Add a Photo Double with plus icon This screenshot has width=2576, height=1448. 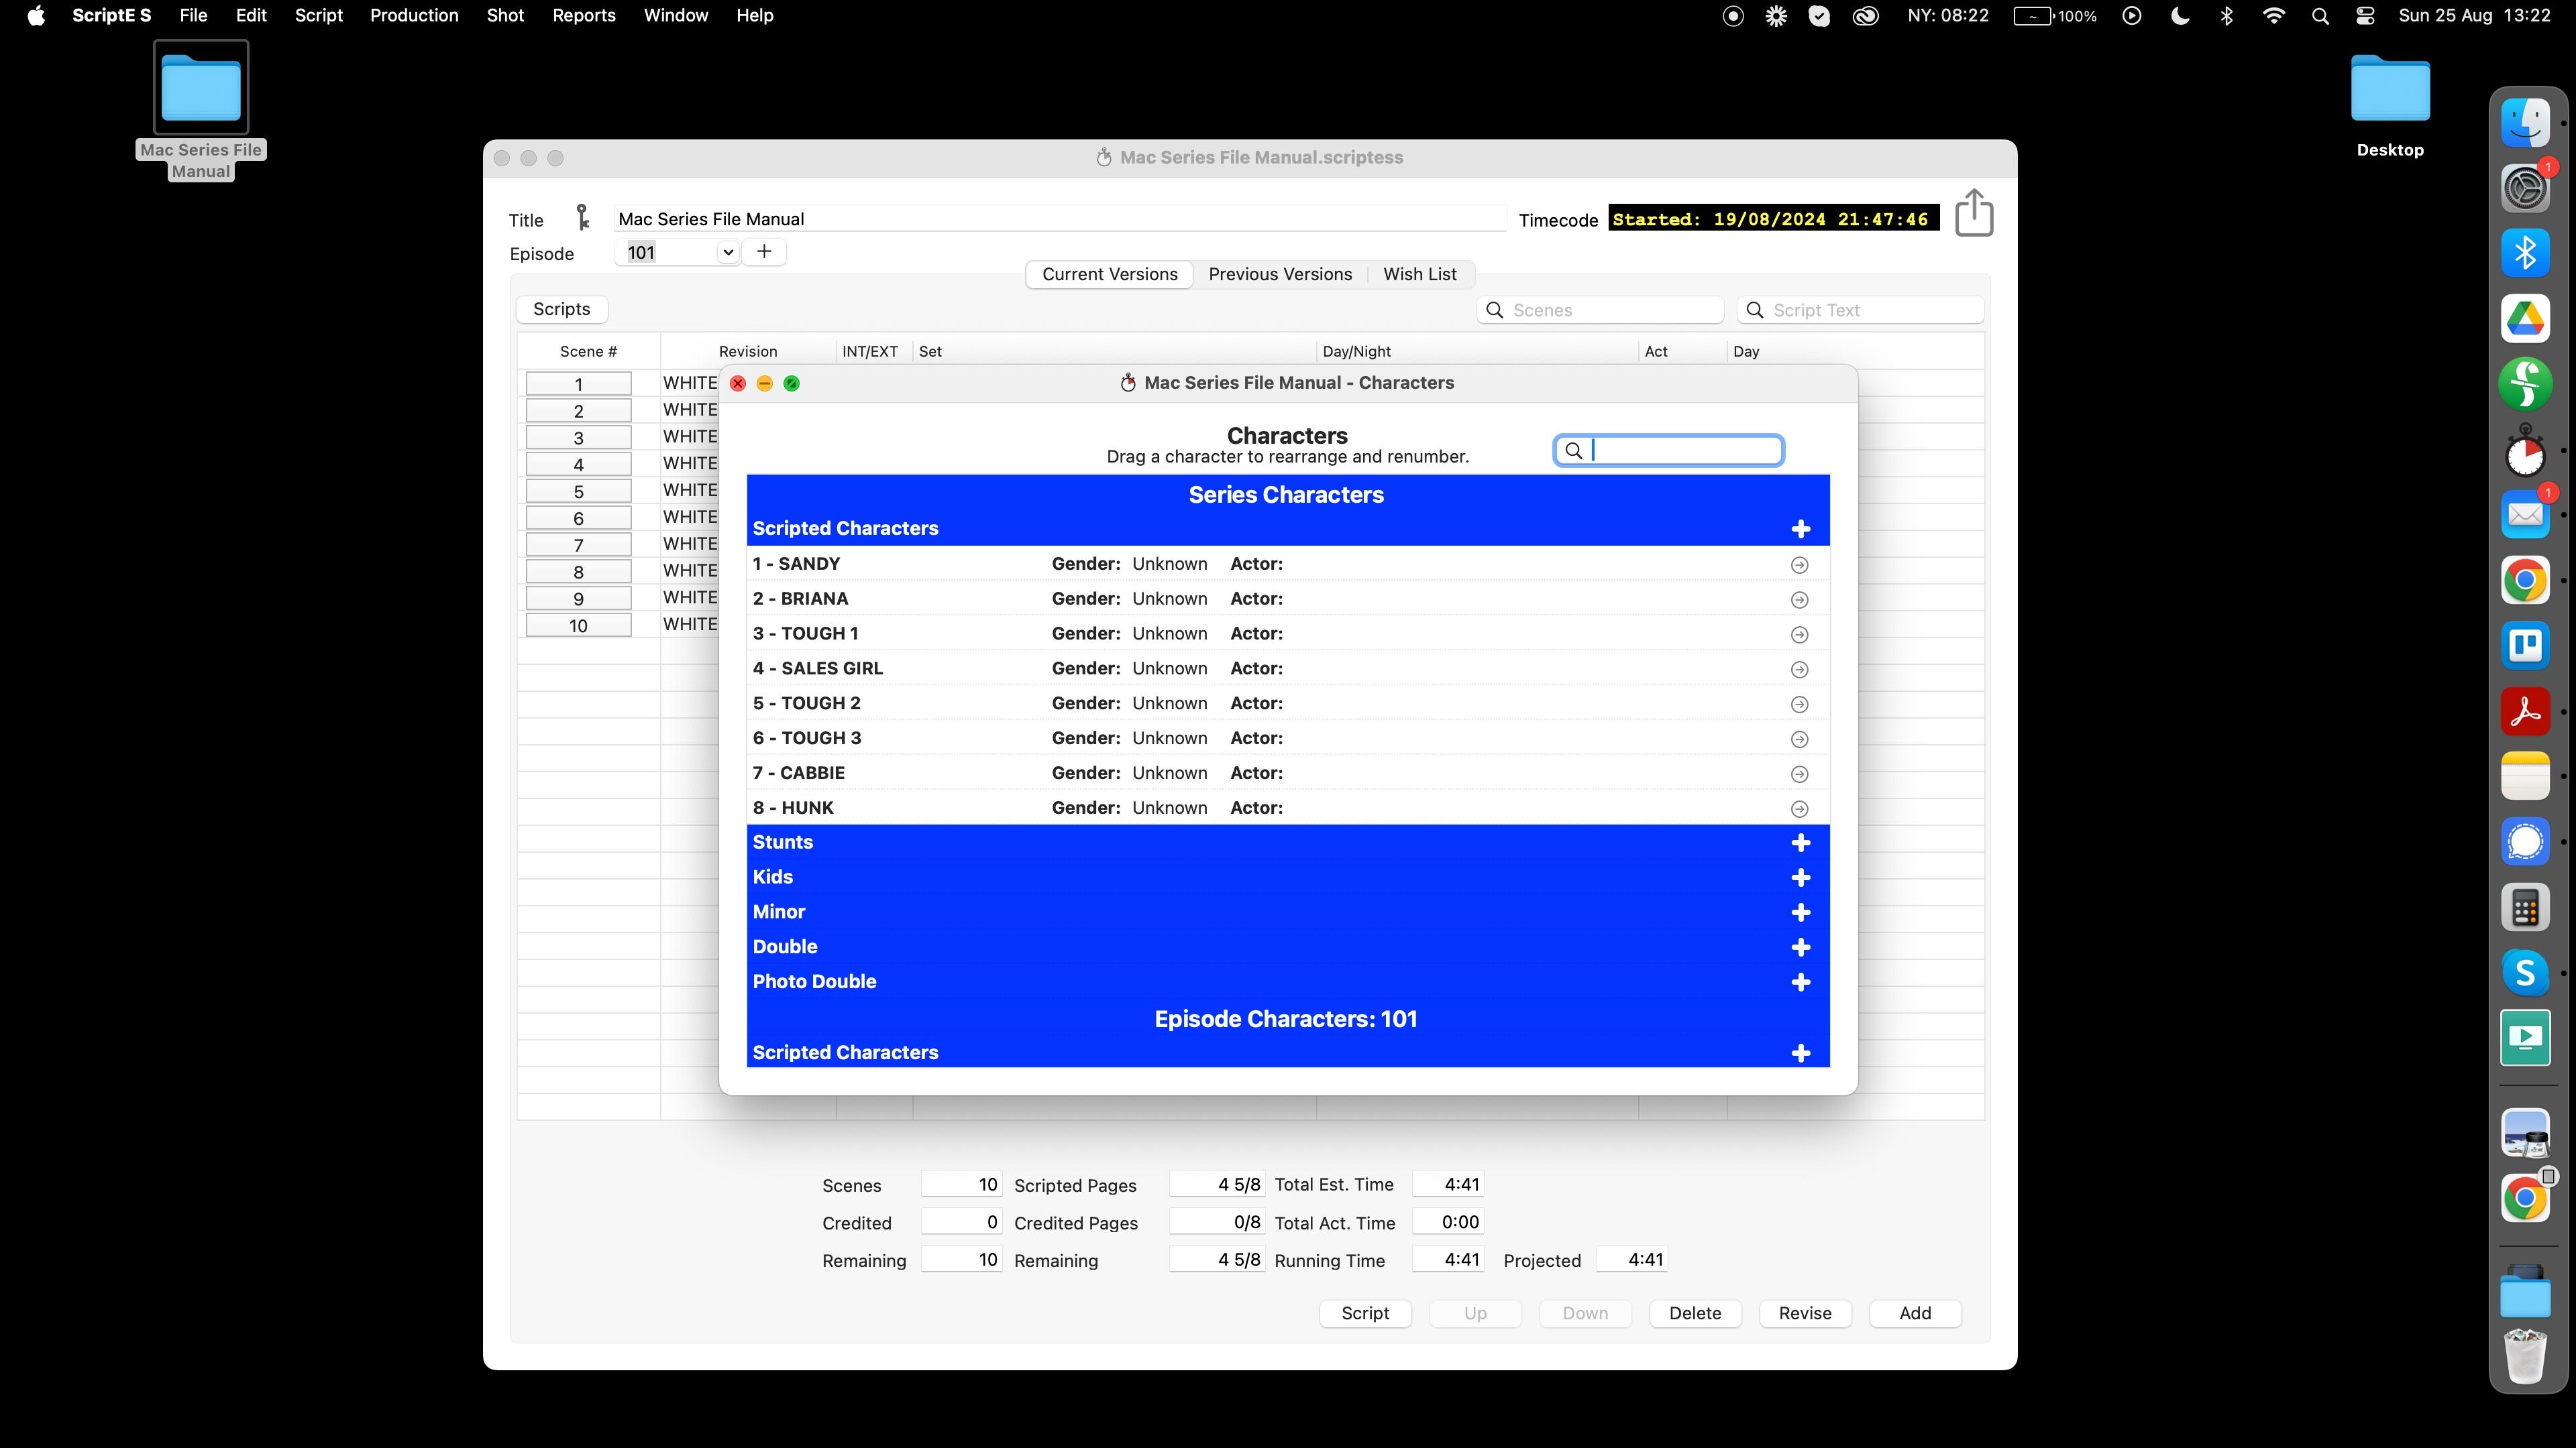(1800, 983)
